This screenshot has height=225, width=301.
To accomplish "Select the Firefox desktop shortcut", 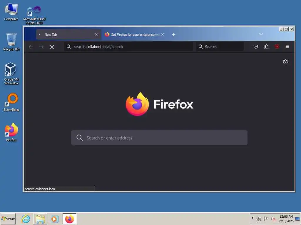I will [x=11, y=132].
